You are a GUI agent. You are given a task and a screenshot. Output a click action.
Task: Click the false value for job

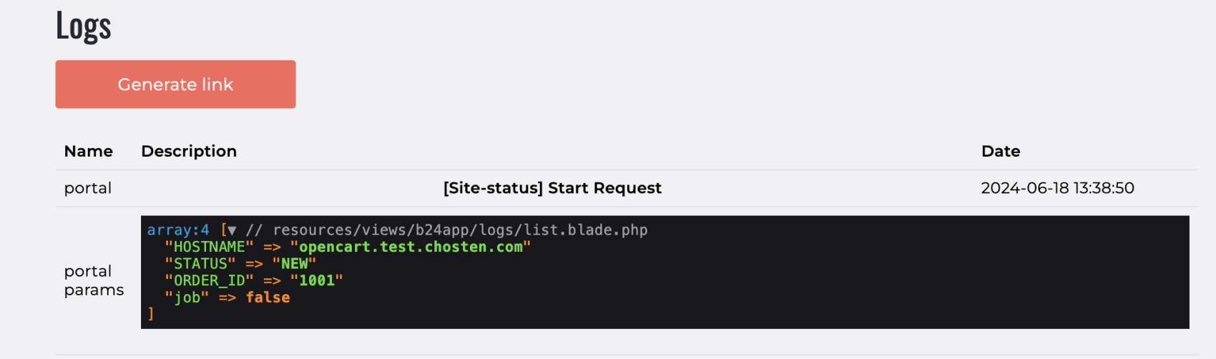pyautogui.click(x=268, y=297)
